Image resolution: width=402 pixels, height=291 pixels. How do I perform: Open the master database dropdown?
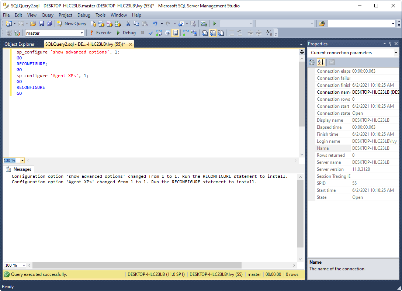(82, 33)
